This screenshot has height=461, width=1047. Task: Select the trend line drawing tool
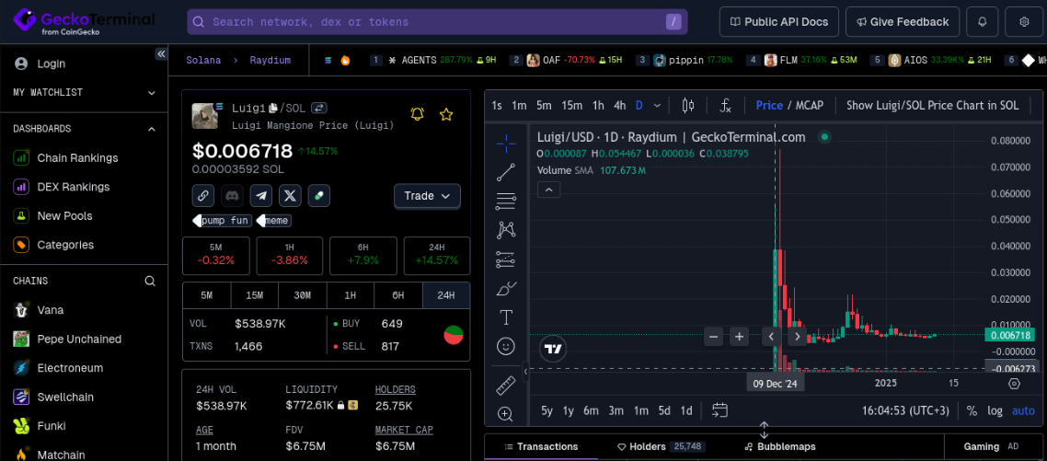pos(506,172)
